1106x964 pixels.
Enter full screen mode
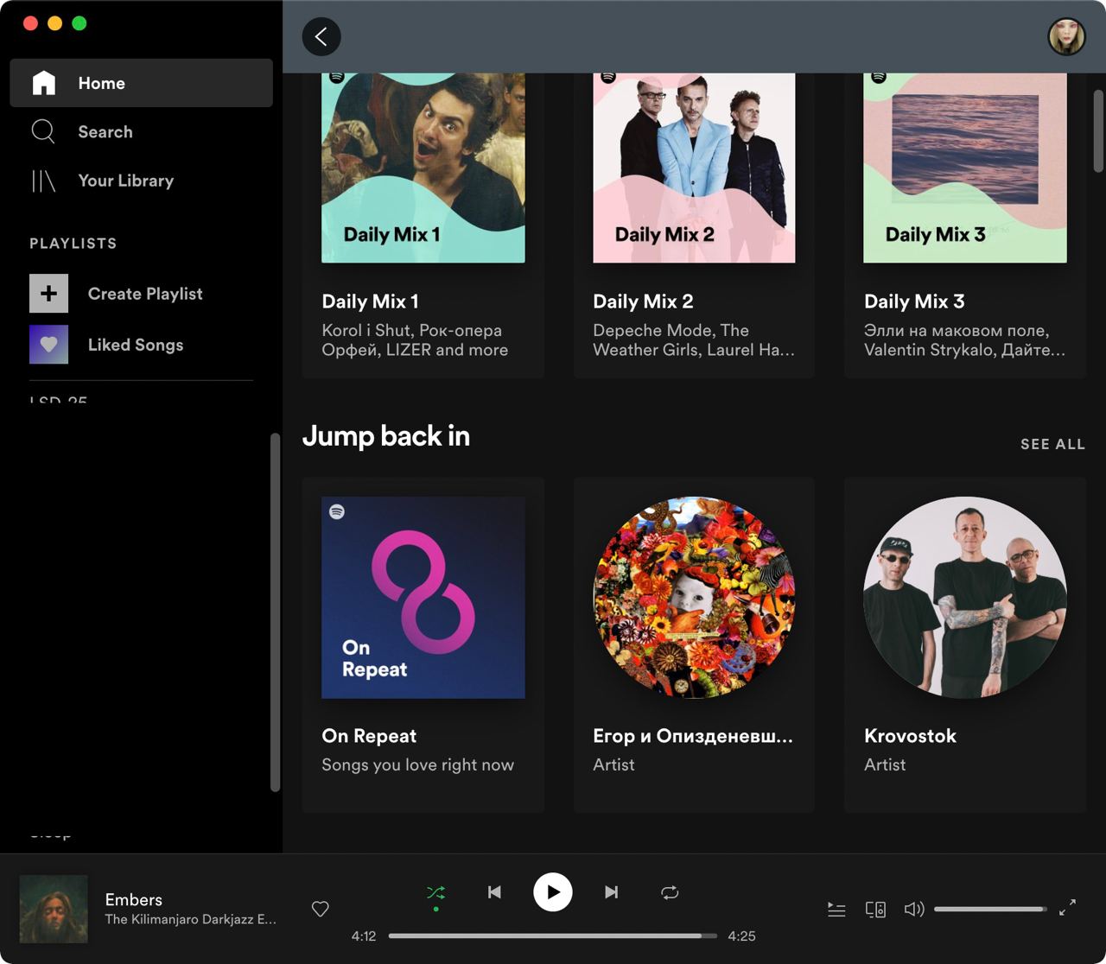click(x=1068, y=908)
